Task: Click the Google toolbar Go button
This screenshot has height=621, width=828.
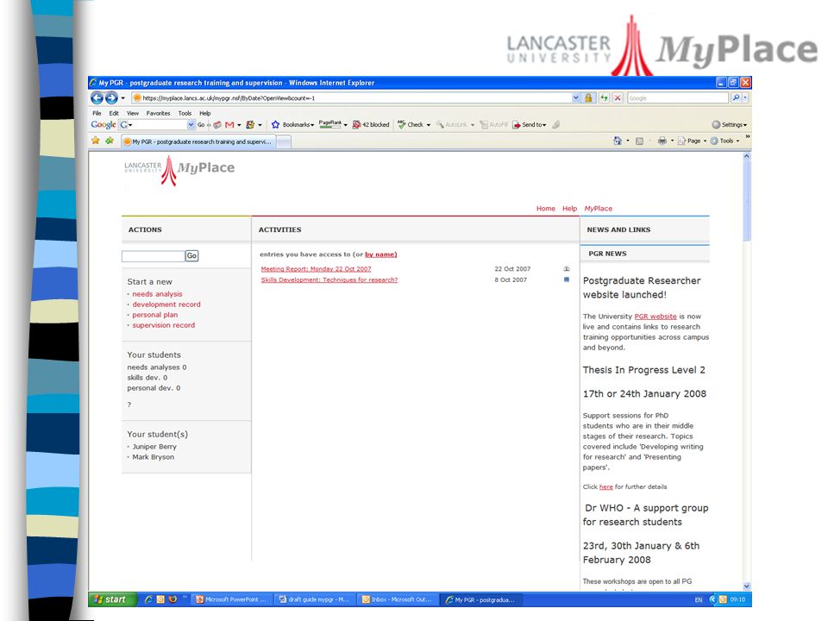Action: click(201, 125)
